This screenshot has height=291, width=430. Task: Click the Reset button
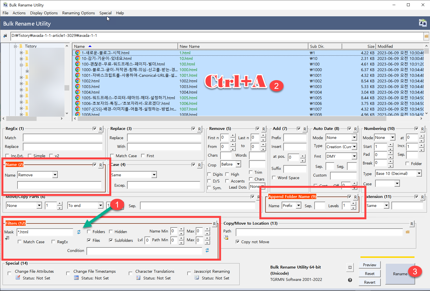pos(369,274)
